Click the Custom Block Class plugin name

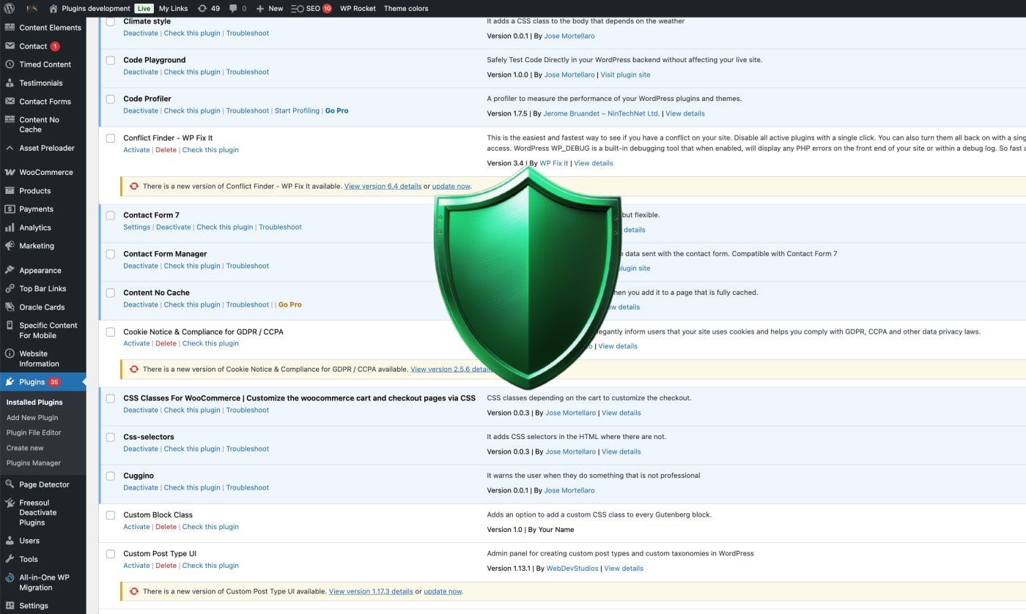pos(158,515)
